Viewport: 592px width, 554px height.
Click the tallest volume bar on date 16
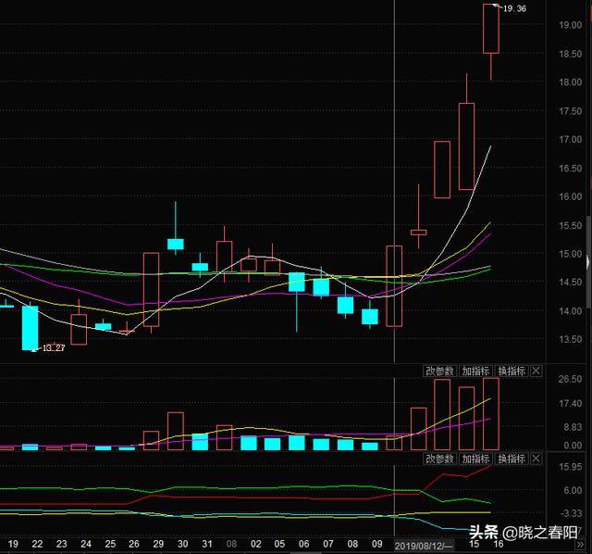pos(491,414)
